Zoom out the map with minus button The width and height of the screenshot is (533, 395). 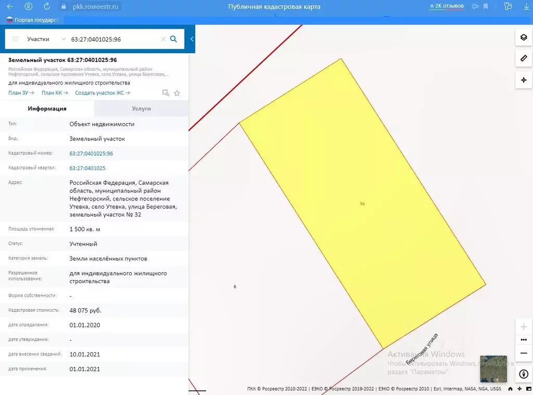pyautogui.click(x=524, y=353)
